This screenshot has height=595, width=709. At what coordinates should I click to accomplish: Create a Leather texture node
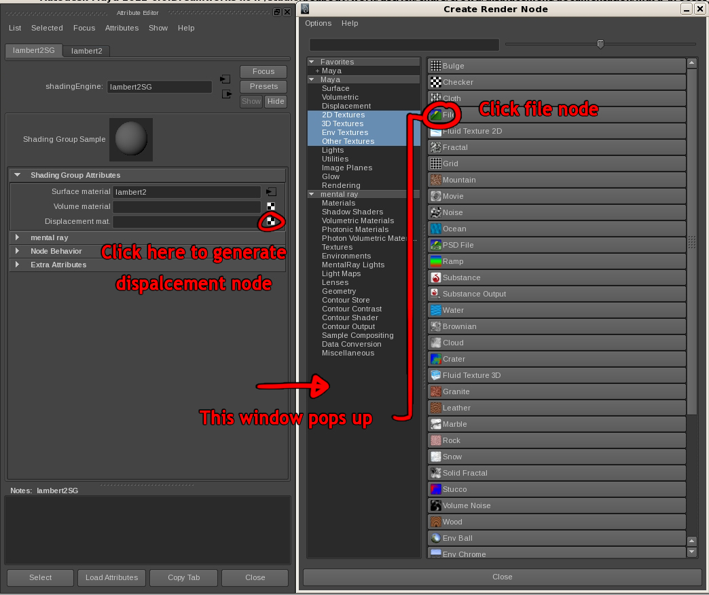pos(557,408)
